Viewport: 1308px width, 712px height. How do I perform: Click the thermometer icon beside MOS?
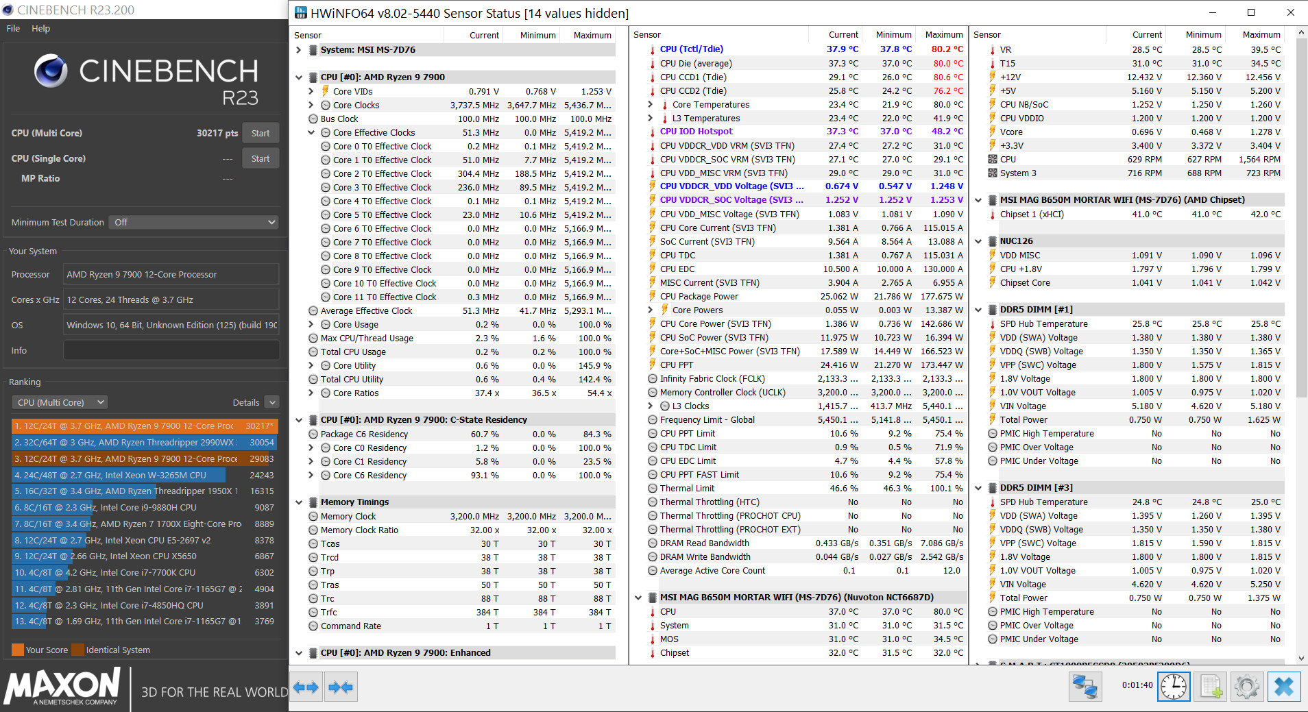coord(652,639)
